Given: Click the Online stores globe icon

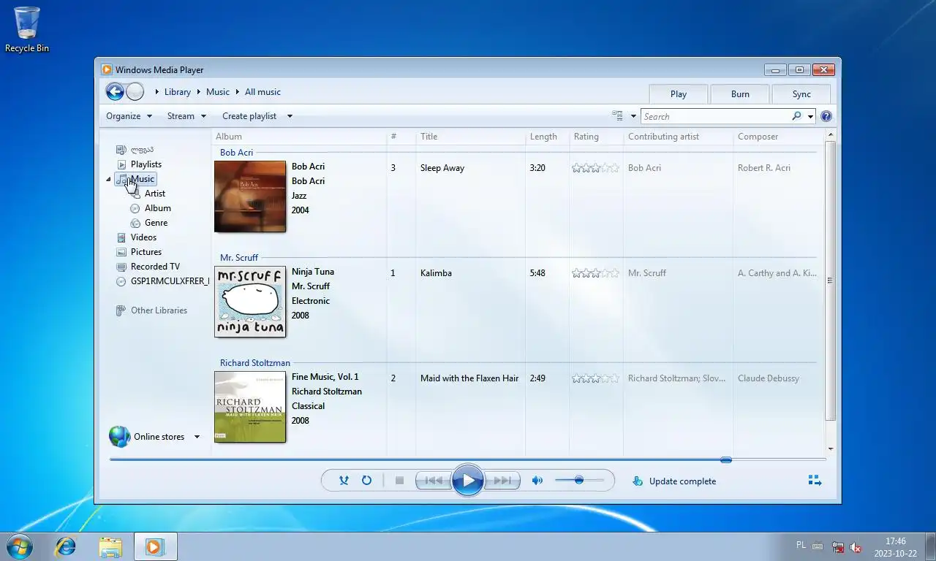Looking at the screenshot, I should click(x=120, y=437).
